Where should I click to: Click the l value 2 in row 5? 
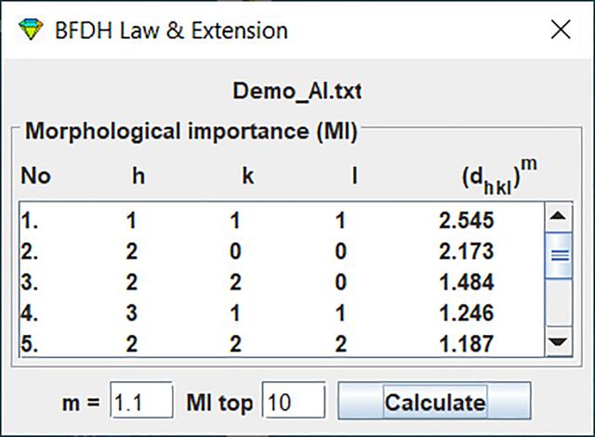point(340,344)
